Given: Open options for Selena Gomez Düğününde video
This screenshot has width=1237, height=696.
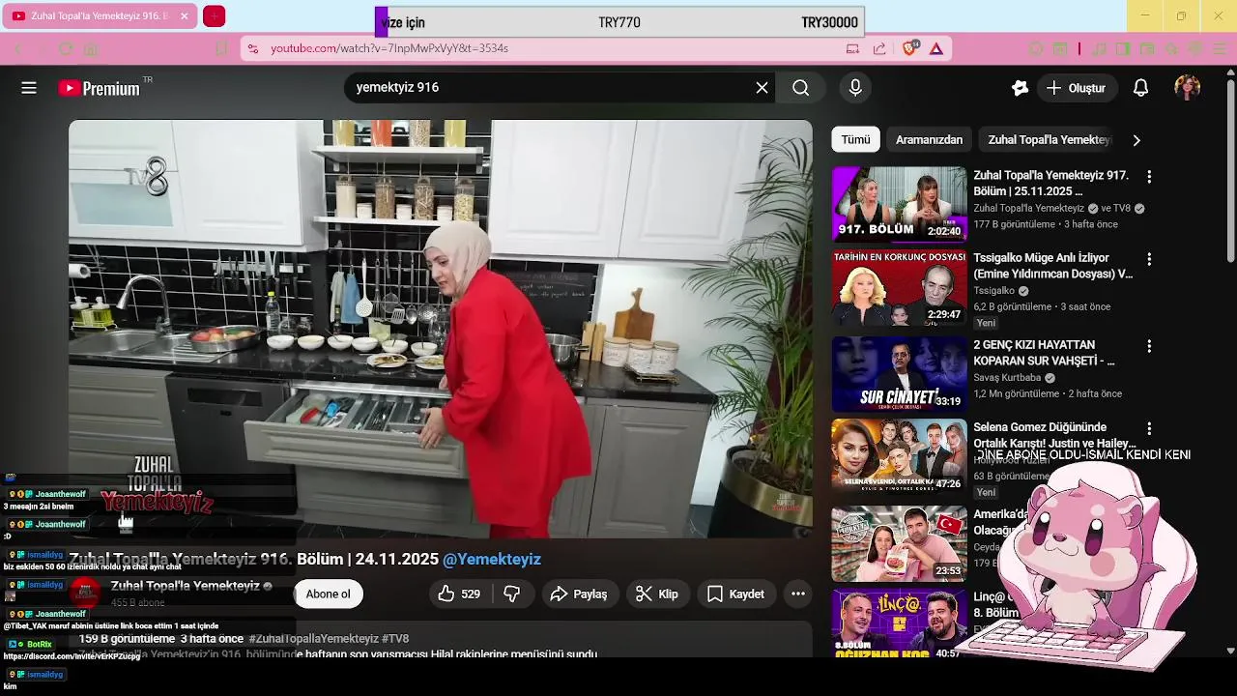Looking at the screenshot, I should coord(1149,428).
